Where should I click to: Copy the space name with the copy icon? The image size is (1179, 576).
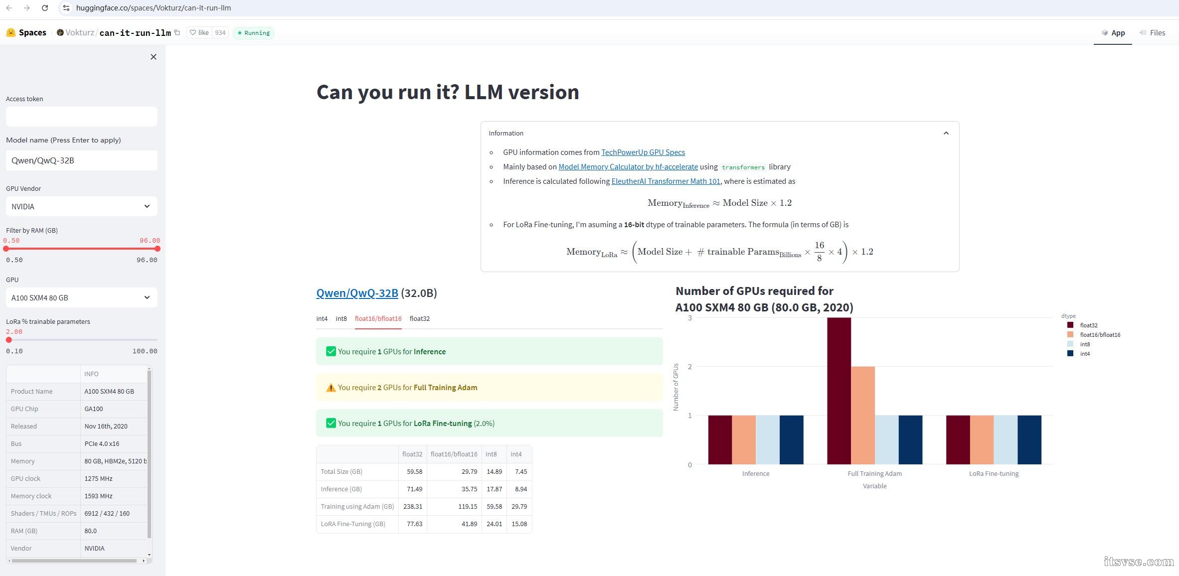(x=177, y=32)
